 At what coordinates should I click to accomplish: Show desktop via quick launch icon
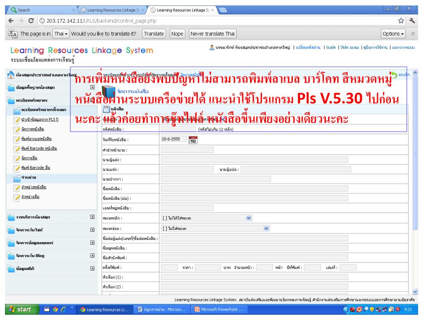47,309
